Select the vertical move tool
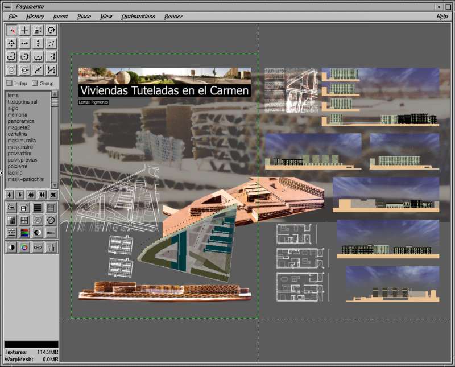The width and height of the screenshot is (455, 367). point(38,43)
